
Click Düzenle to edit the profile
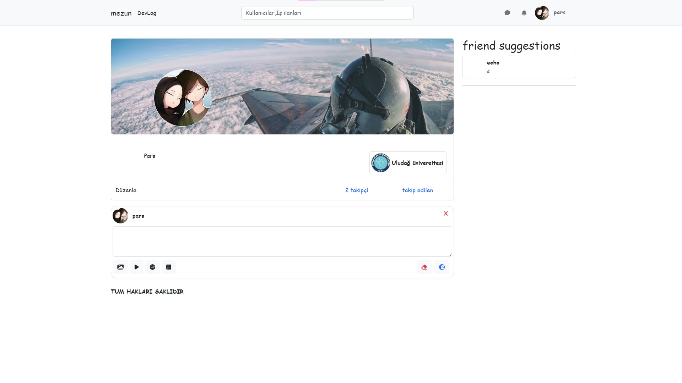pos(126,190)
